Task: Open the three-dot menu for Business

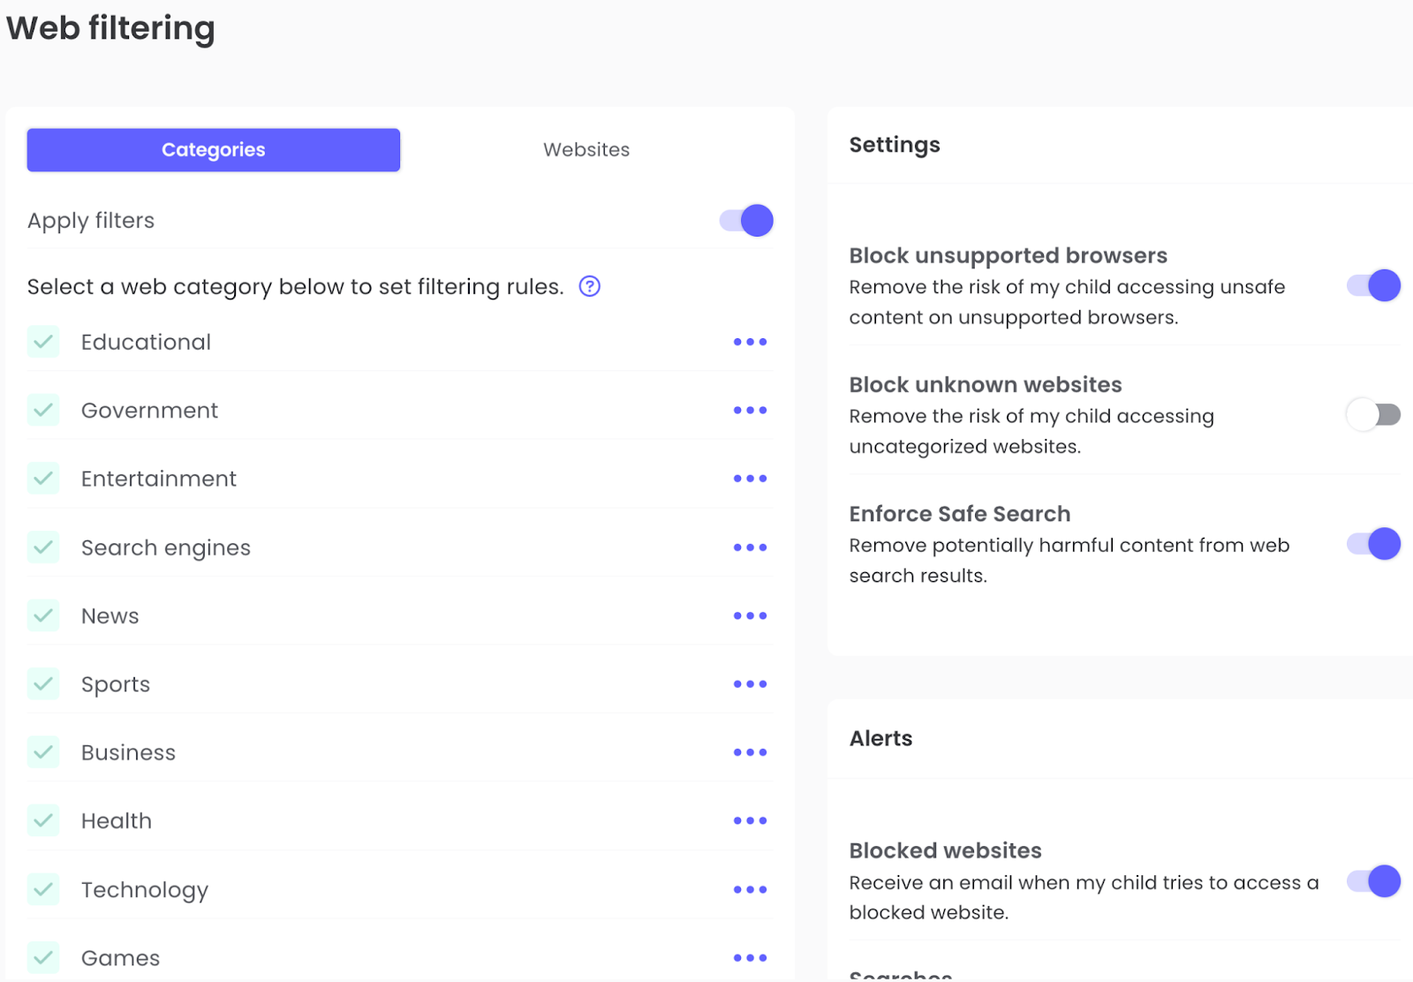Action: pyautogui.click(x=750, y=752)
